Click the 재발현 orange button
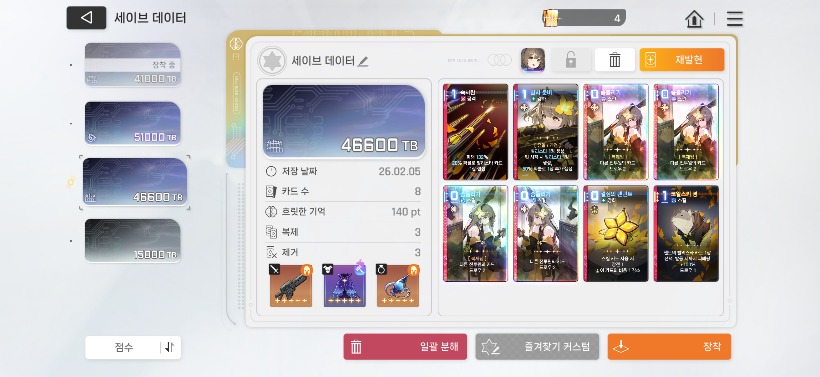Viewport: 820px width, 377px height. click(x=681, y=60)
